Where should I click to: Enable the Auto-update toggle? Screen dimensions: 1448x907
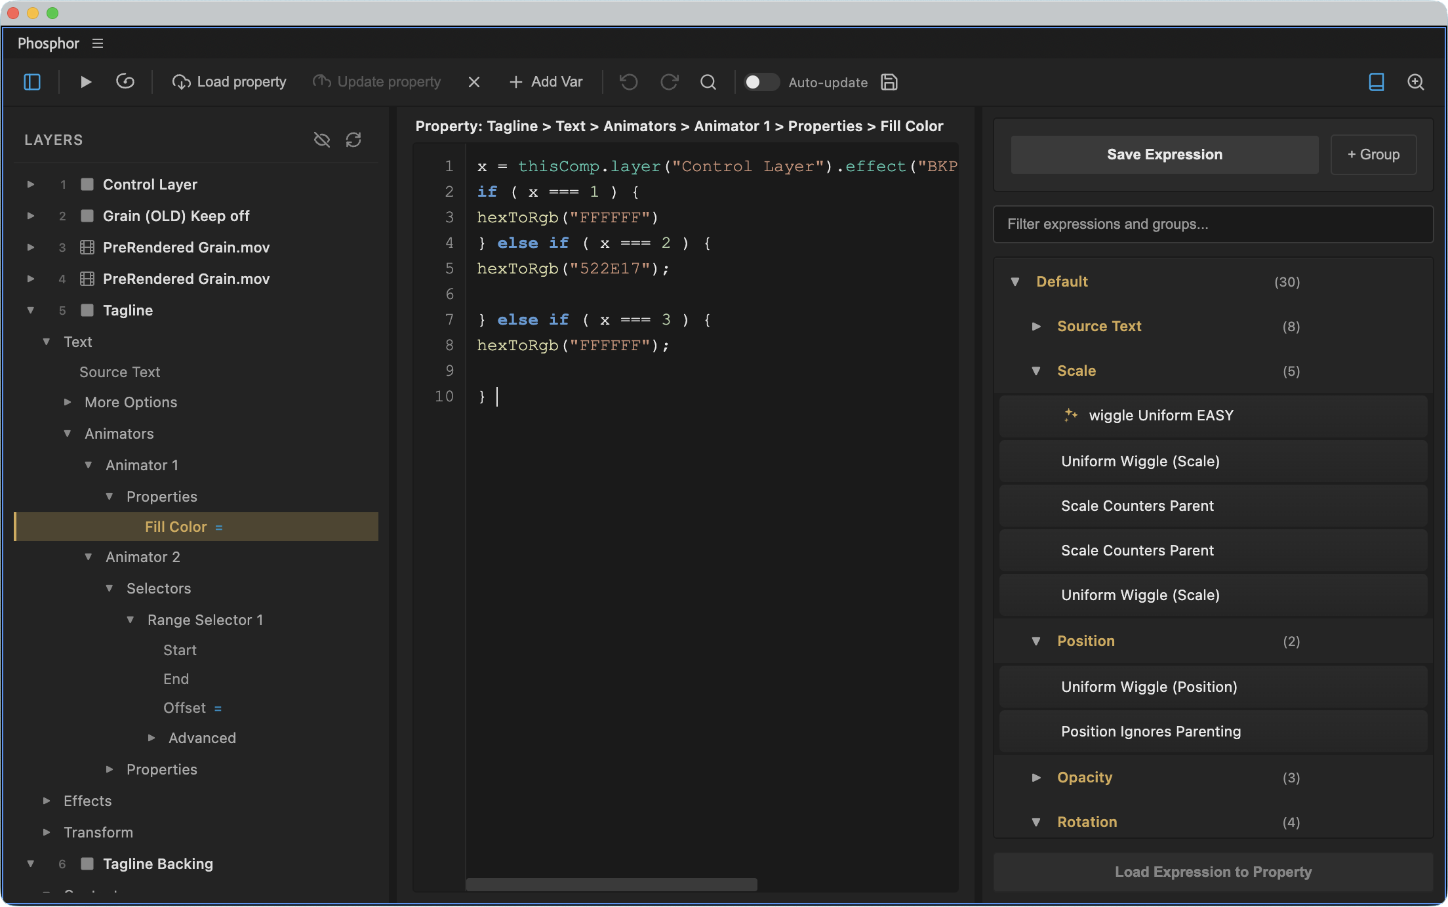click(761, 82)
